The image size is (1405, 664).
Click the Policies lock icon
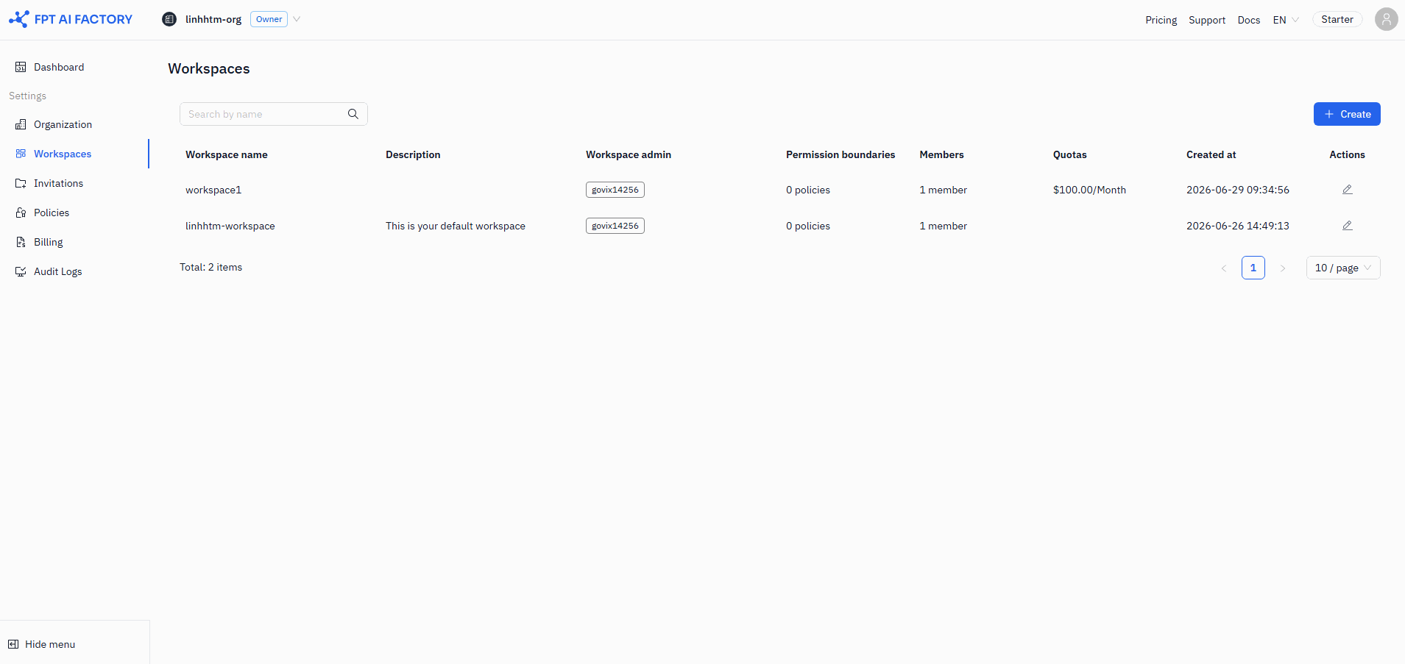21,213
